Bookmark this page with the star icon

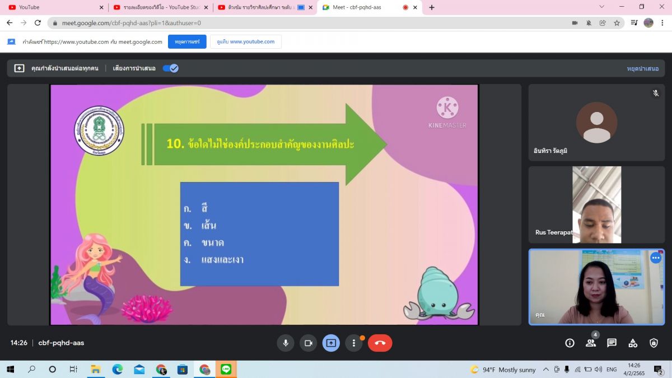(x=617, y=23)
